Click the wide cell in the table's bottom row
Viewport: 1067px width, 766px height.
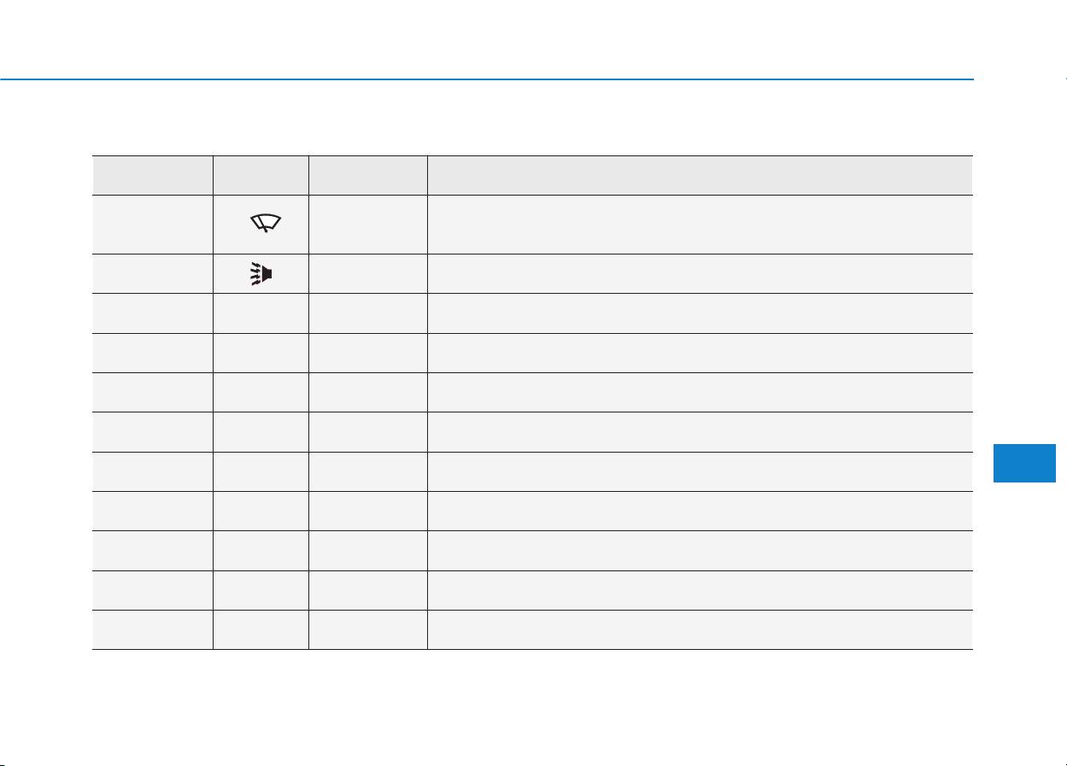point(700,630)
